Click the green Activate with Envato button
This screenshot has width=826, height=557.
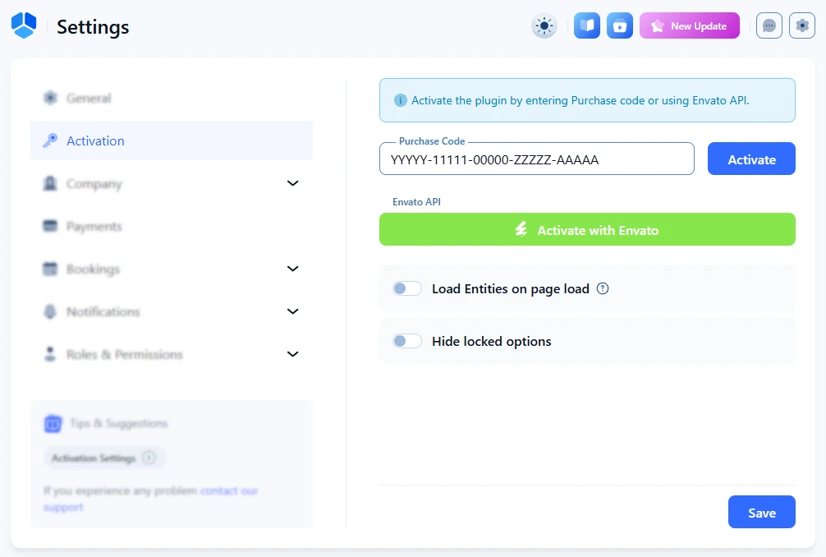[x=587, y=230]
